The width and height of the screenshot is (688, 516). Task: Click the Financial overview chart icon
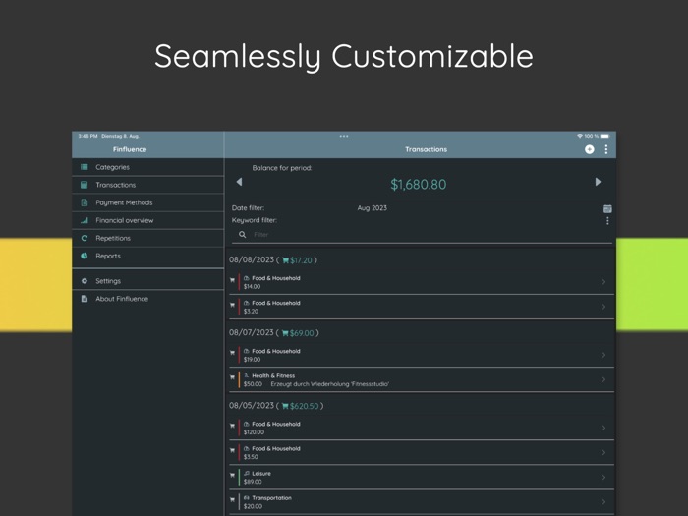pos(85,220)
